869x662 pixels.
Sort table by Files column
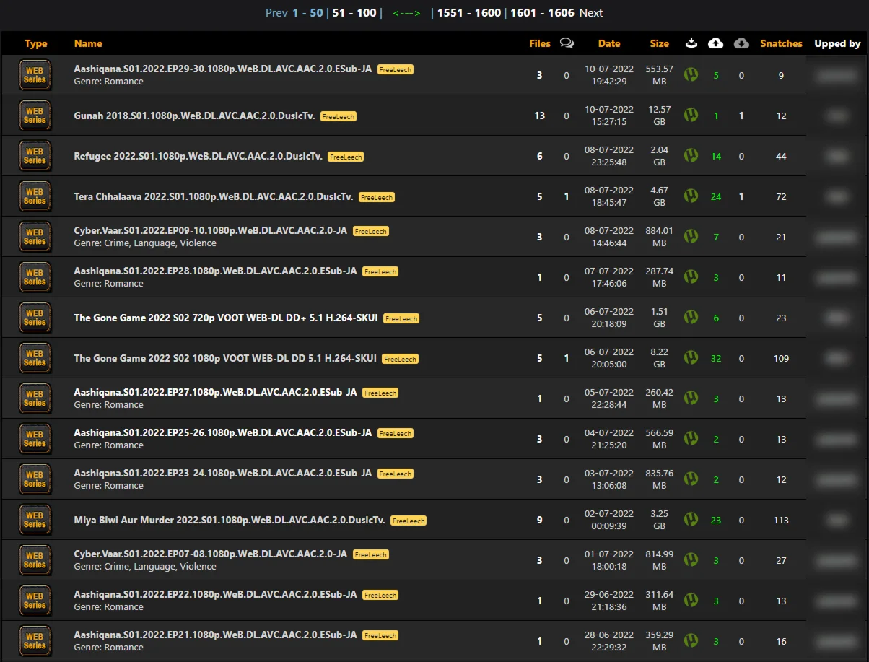[540, 43]
